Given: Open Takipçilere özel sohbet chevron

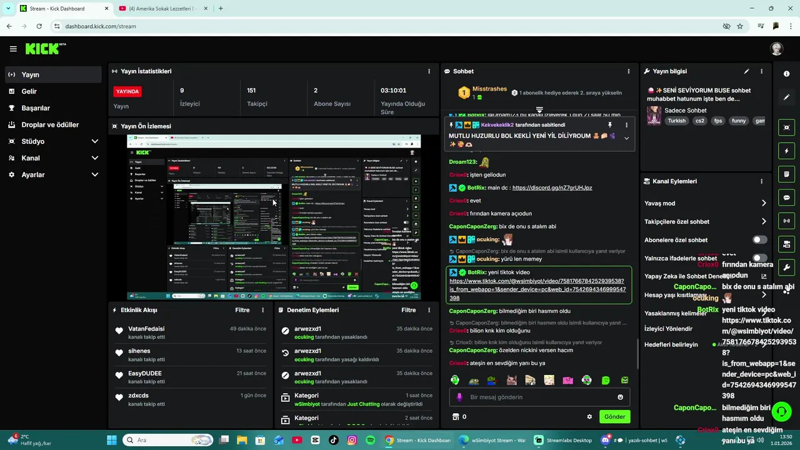Looking at the screenshot, I should coord(764,221).
